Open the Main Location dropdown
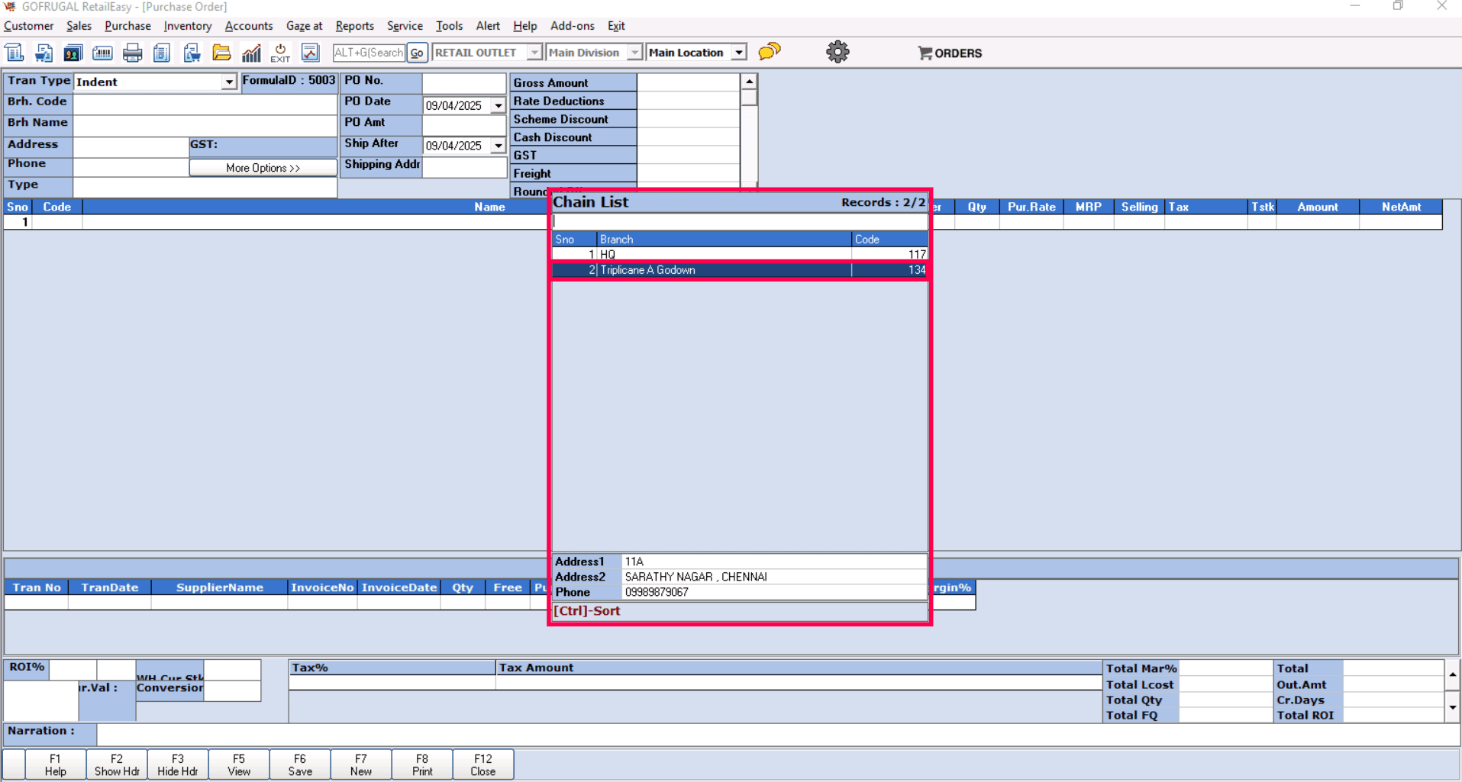 [x=739, y=53]
